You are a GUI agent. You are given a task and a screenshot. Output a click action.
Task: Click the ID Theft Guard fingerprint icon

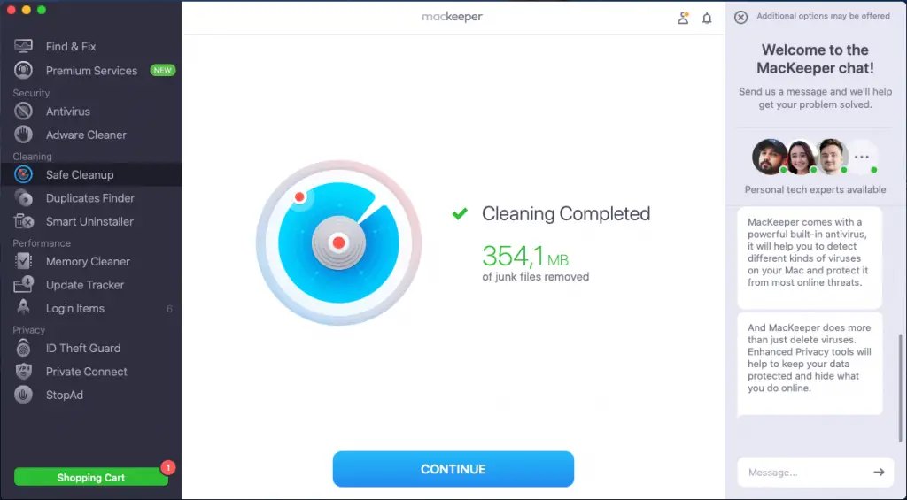coord(23,348)
